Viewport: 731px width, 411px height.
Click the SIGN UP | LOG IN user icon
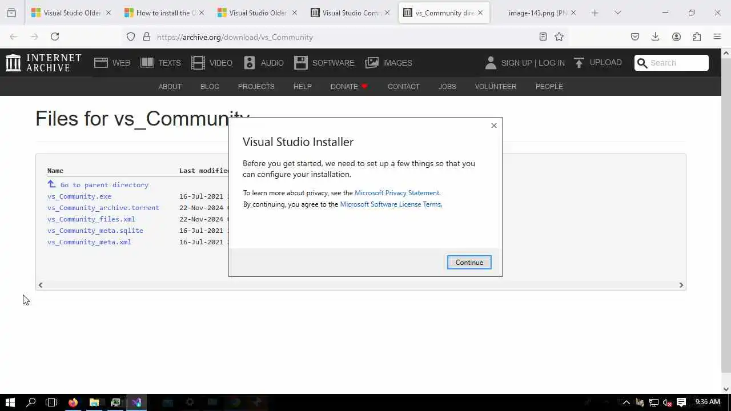491,63
